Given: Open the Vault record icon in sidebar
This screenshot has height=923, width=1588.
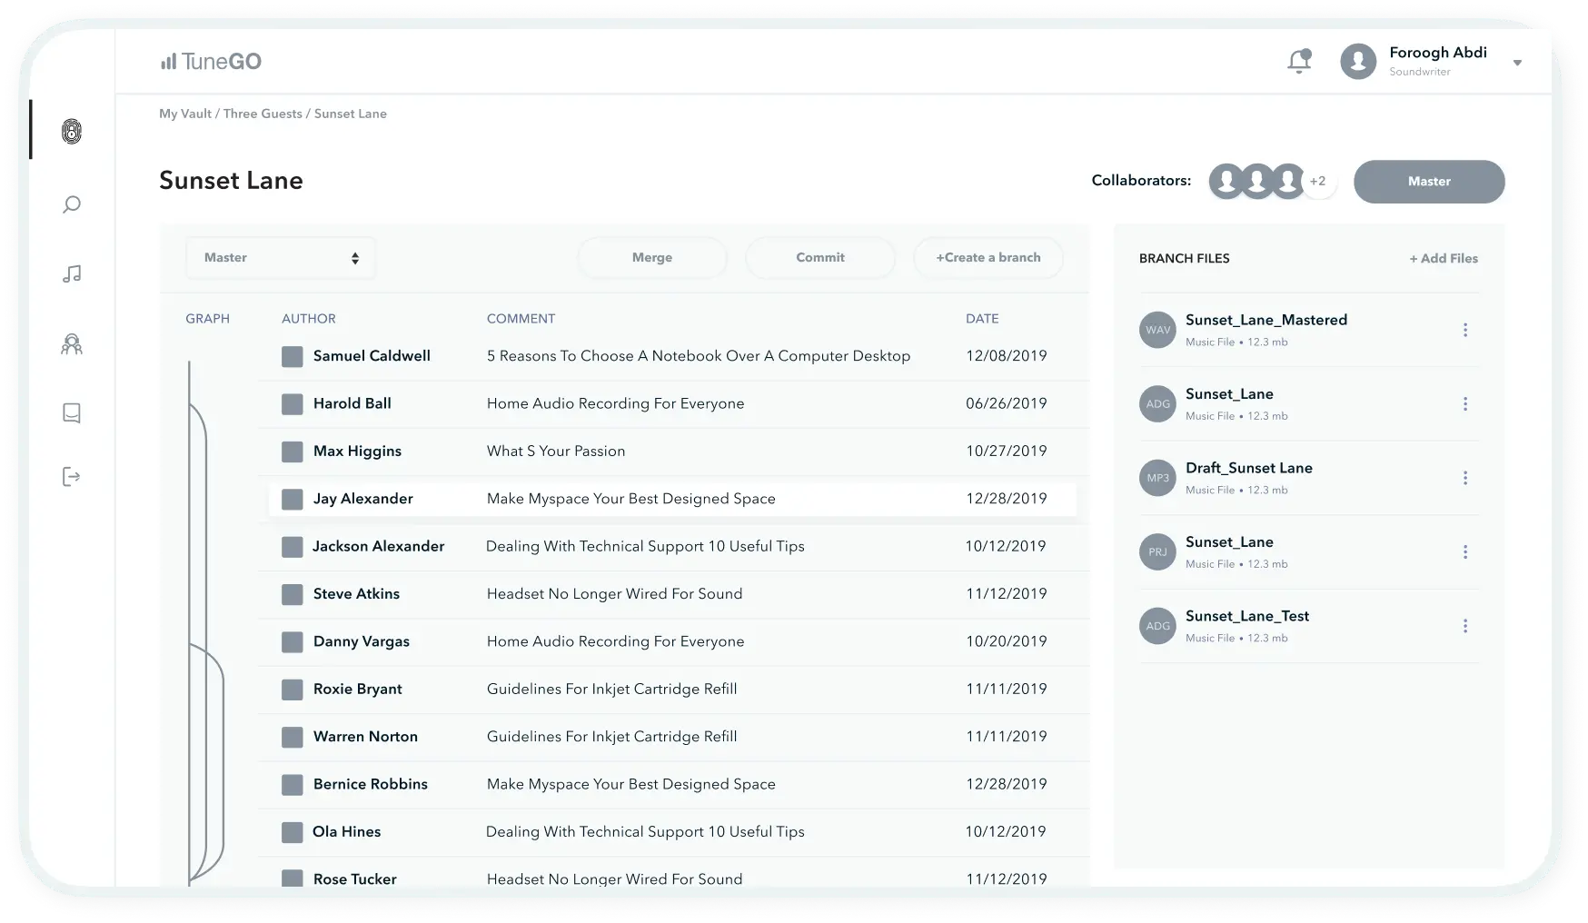Looking at the screenshot, I should point(71,130).
